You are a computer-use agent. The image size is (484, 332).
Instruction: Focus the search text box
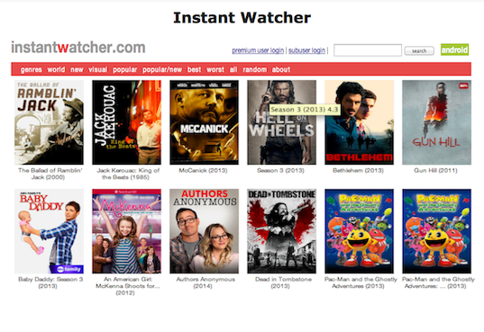coord(368,50)
